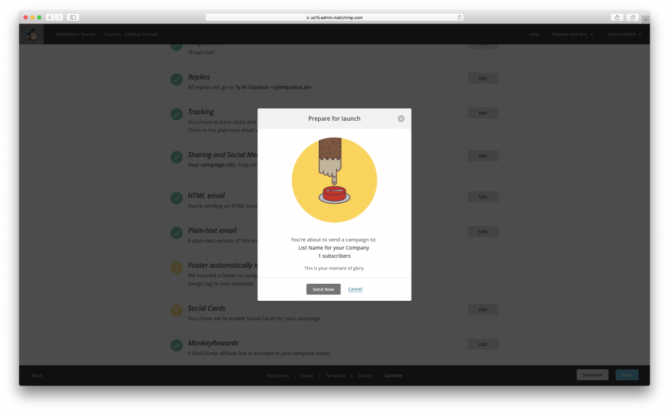Click the green checkmark beside MonkeyRewards

(176, 346)
